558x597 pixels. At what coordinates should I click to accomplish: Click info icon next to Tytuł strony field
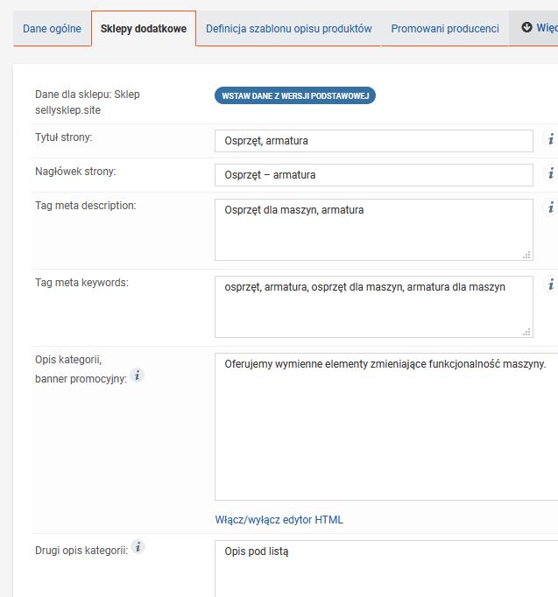[551, 139]
